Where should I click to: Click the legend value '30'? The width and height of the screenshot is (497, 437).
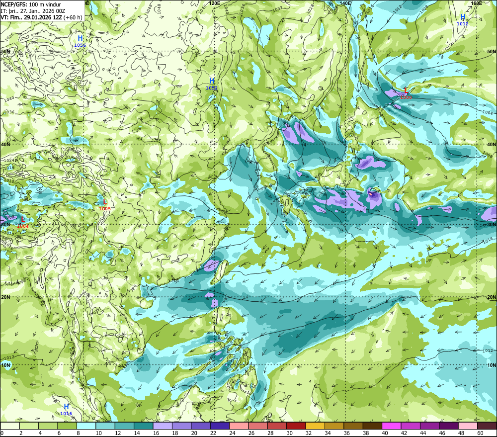[290, 433]
